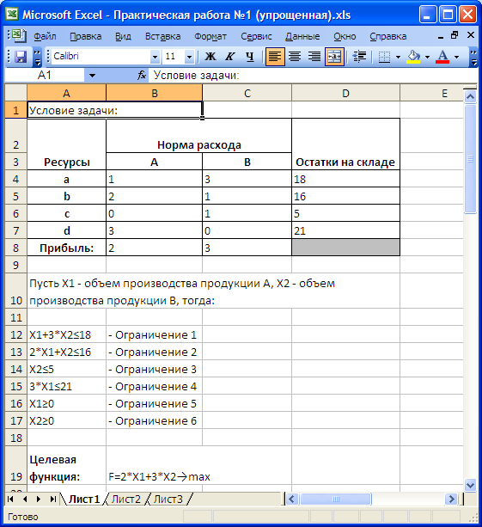Click the Select All corner box
The height and width of the screenshot is (527, 482).
(x=15, y=93)
